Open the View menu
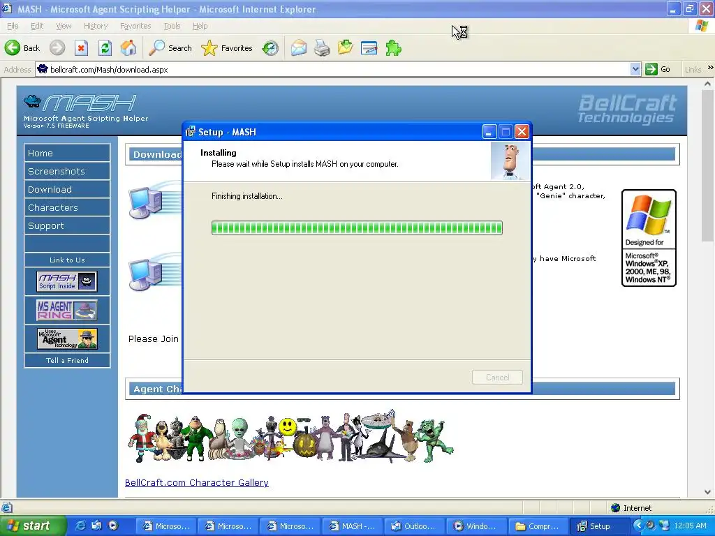 pos(64,26)
